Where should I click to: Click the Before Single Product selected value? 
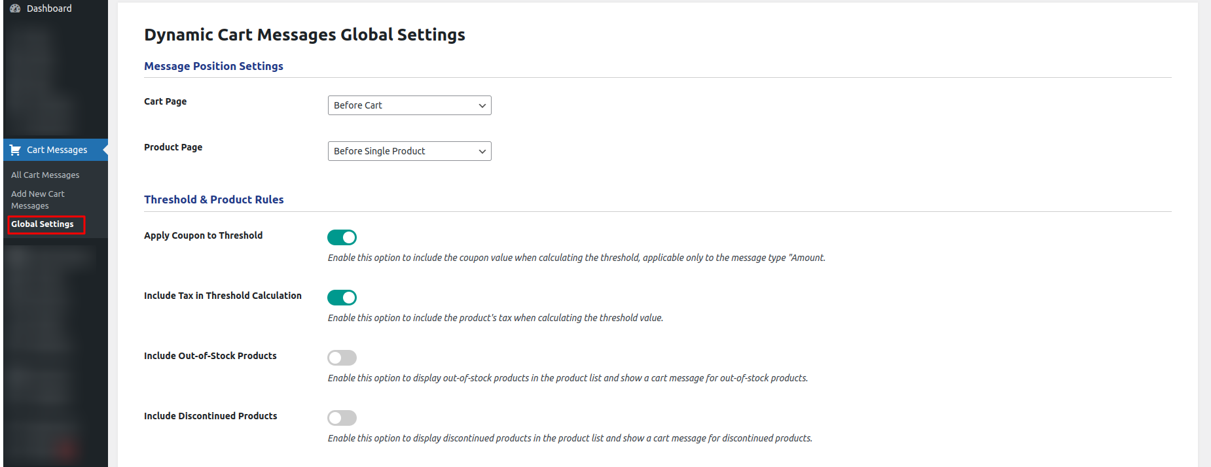380,151
